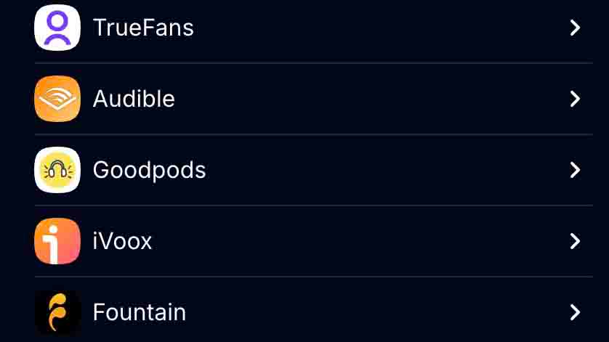Click the TrueFans purple person icon
609x342 pixels.
[x=57, y=28]
